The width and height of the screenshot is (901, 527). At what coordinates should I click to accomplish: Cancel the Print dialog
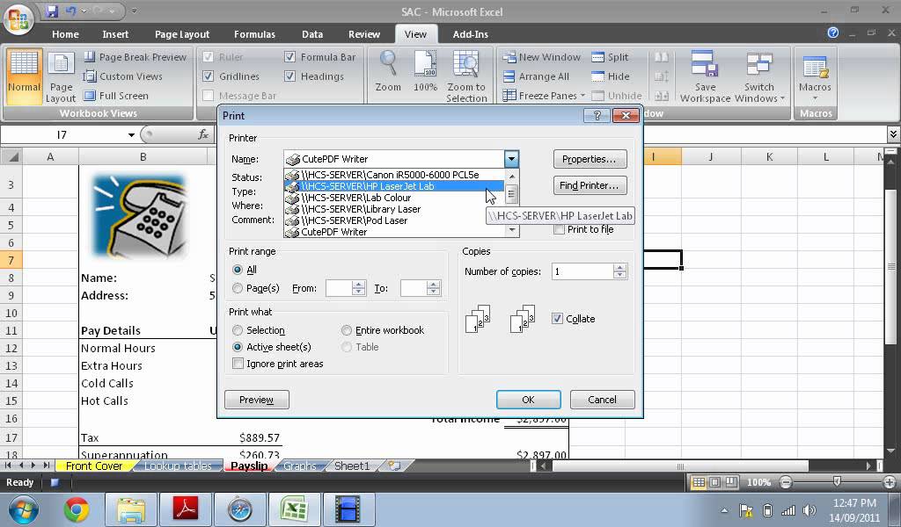click(602, 400)
